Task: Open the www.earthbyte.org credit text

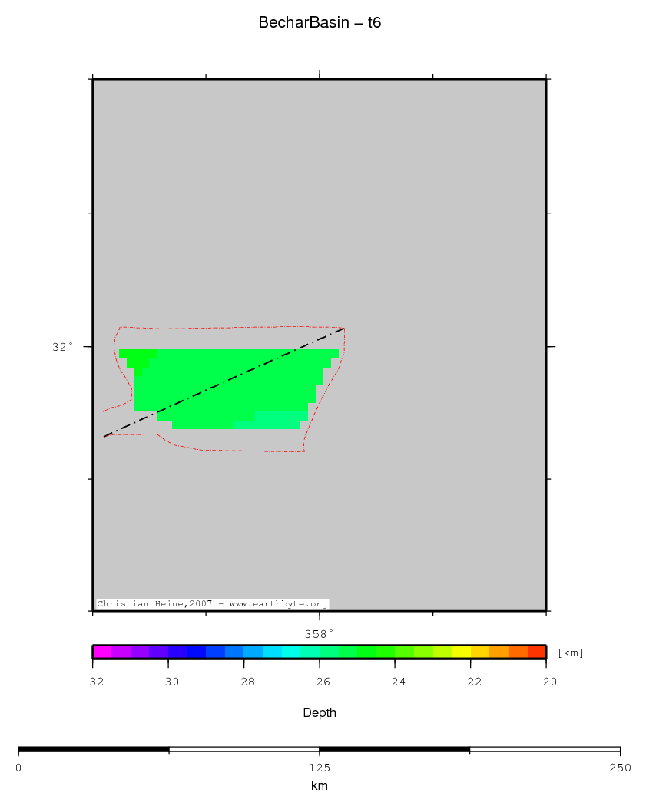Action: (x=279, y=604)
